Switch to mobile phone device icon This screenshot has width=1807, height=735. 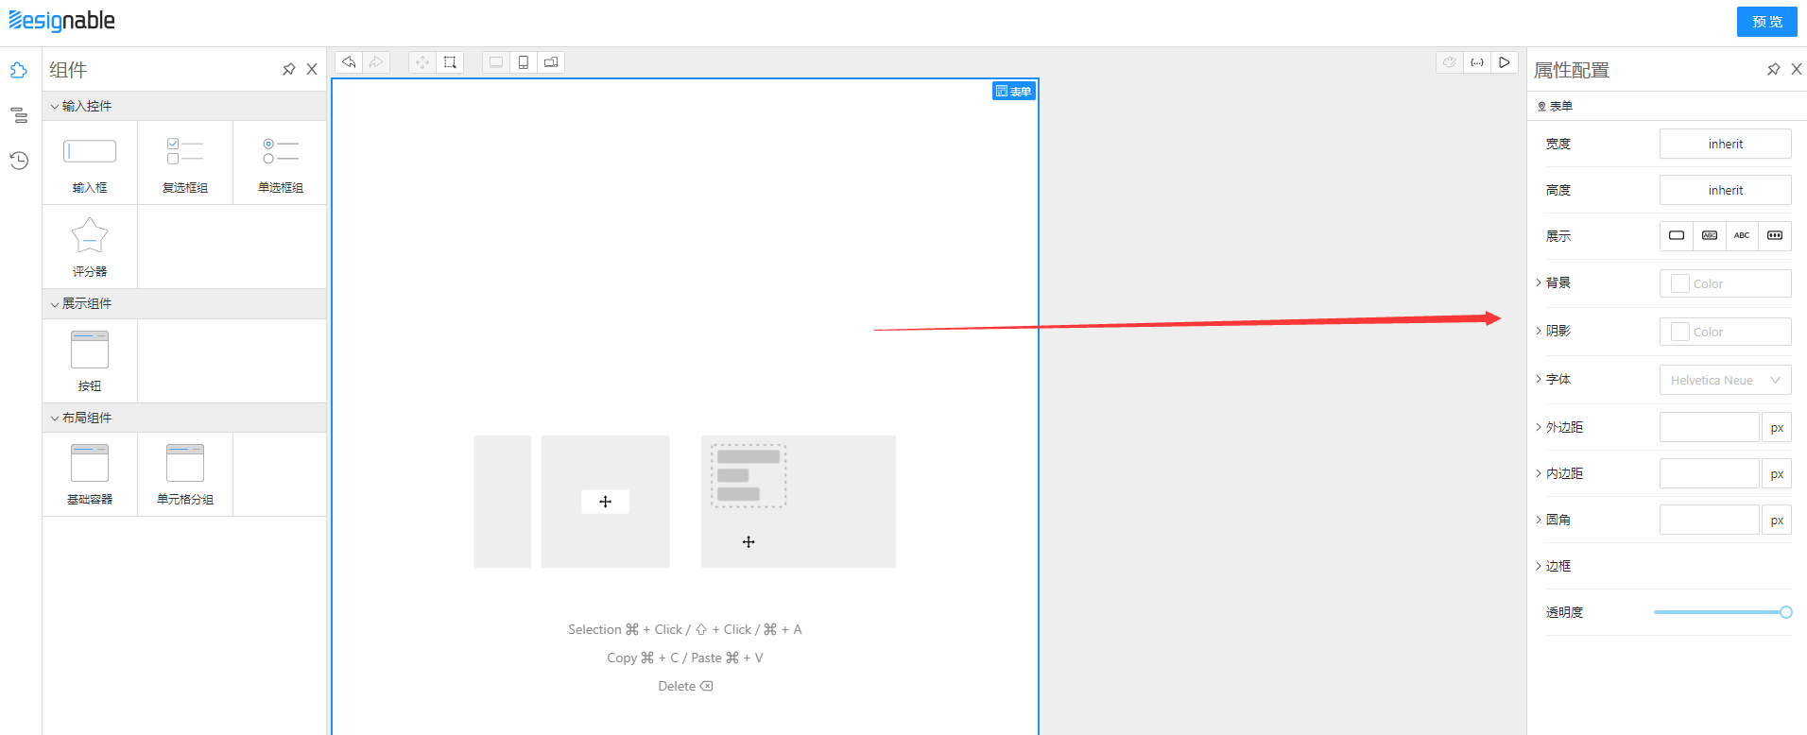(x=524, y=62)
